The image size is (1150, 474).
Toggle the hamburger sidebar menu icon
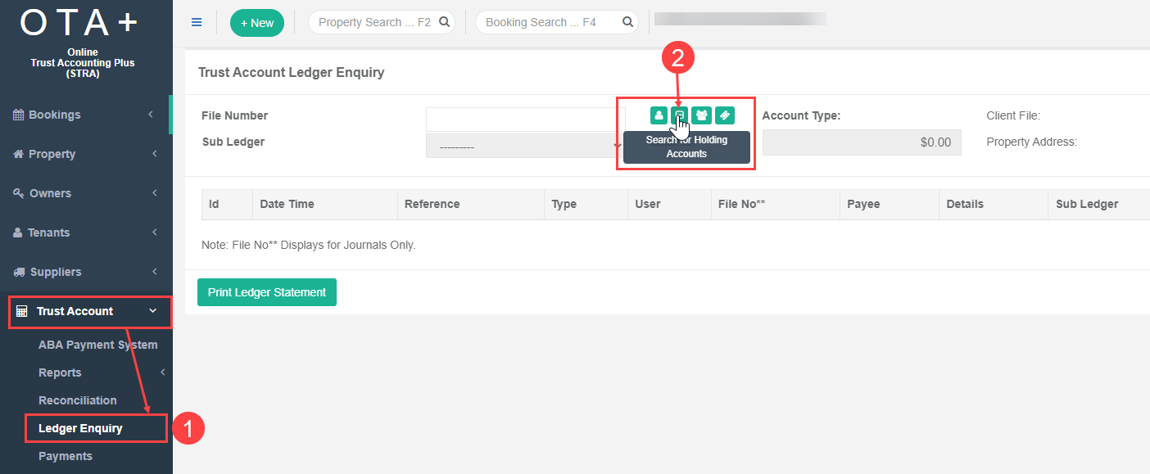coord(197,22)
